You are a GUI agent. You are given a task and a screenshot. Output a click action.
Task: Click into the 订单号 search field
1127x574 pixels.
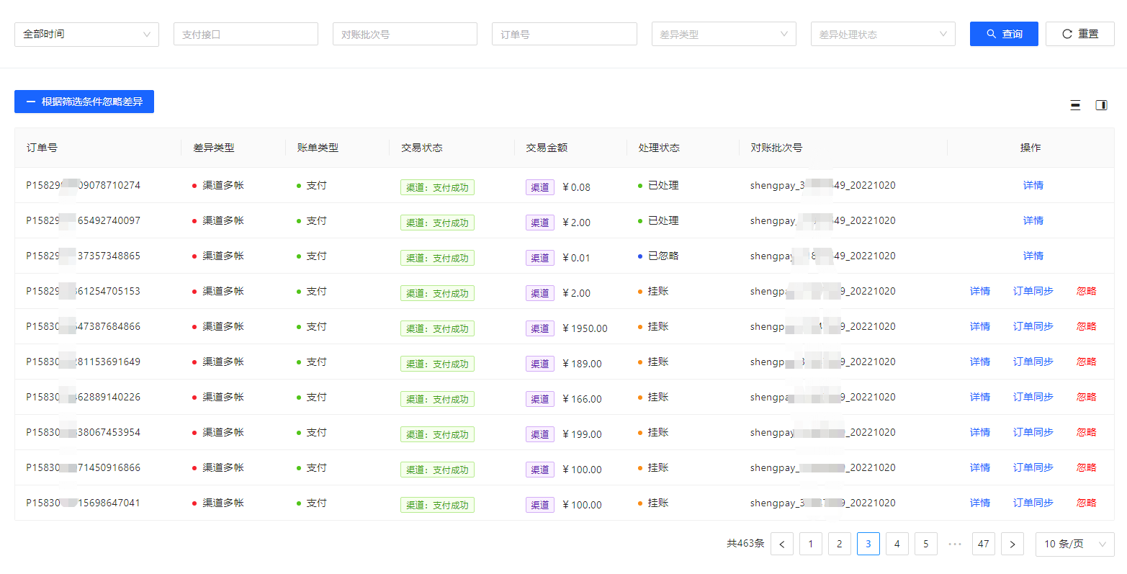coord(564,34)
